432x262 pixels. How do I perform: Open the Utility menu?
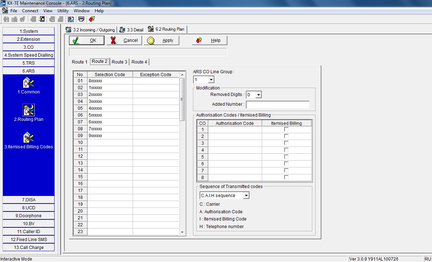coord(63,11)
